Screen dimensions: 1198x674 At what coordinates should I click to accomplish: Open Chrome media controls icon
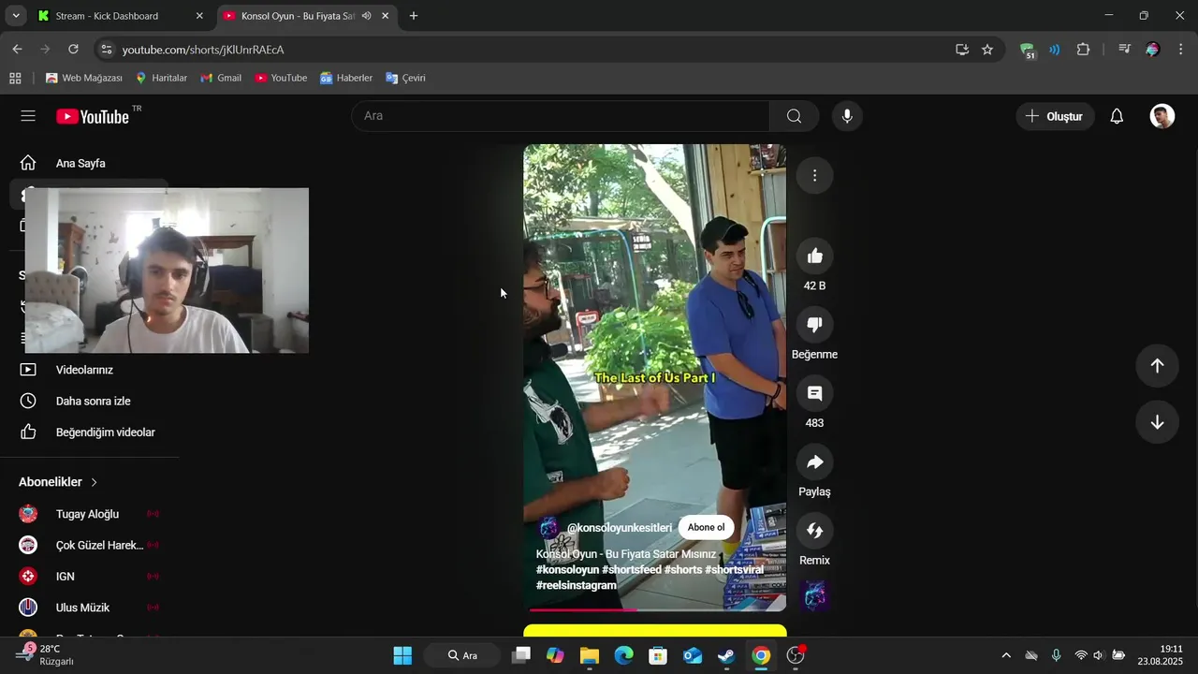(1125, 50)
